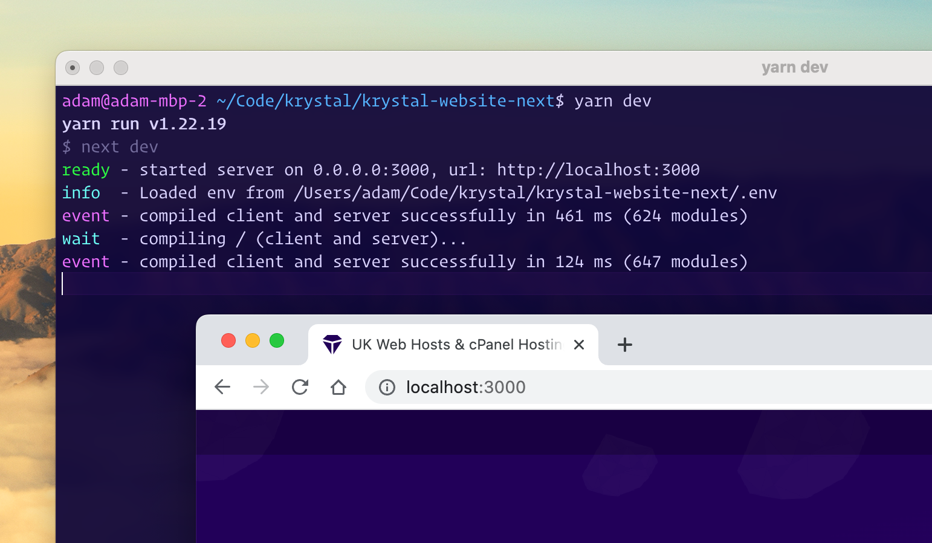
Task: Focus the localhost:3000 address bar
Action: (x=649, y=387)
